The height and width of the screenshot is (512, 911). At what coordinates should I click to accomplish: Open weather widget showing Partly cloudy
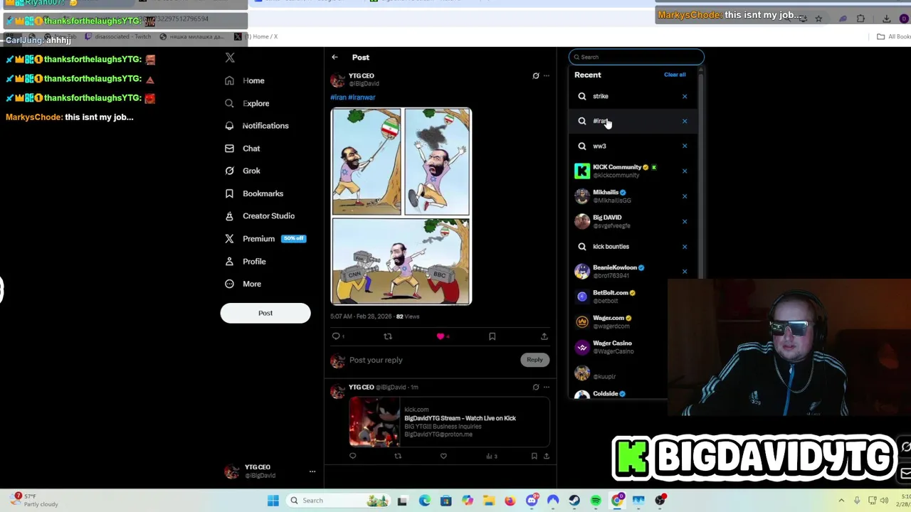pyautogui.click(x=34, y=501)
